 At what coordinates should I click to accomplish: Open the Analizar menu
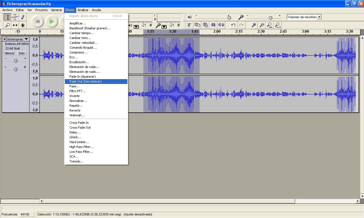pyautogui.click(x=83, y=10)
